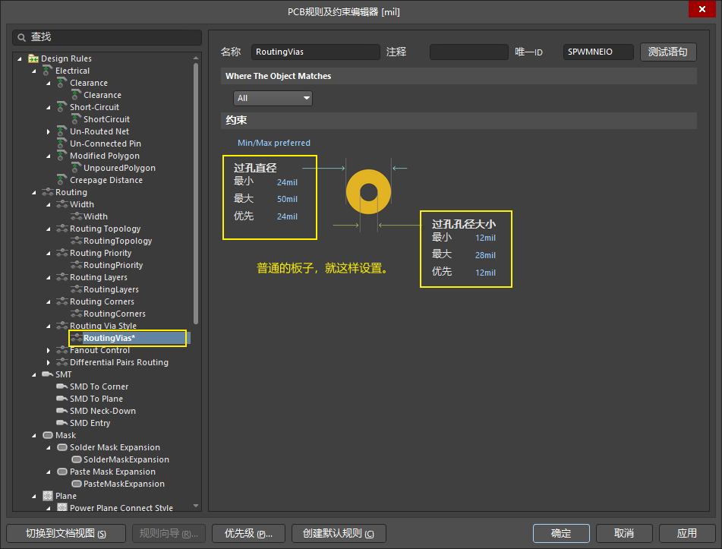722x549 pixels.
Task: Click the 名称 field containing RoutingVias
Action: pos(315,52)
